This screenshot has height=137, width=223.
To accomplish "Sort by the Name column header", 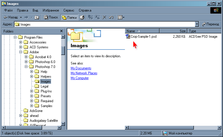I will tap(142, 31).
